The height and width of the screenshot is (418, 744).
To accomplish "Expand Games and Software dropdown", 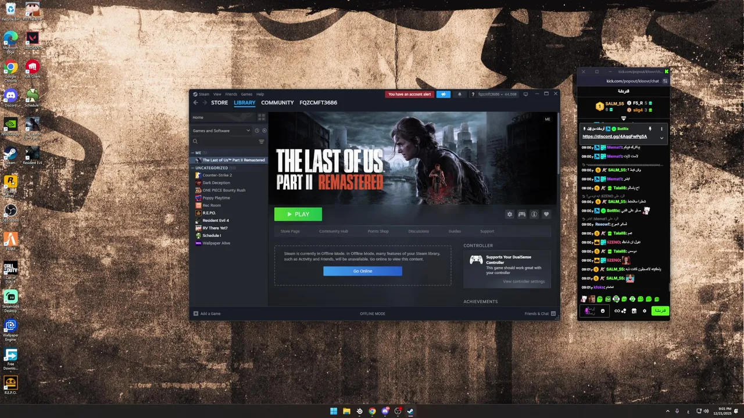I will click(x=221, y=131).
